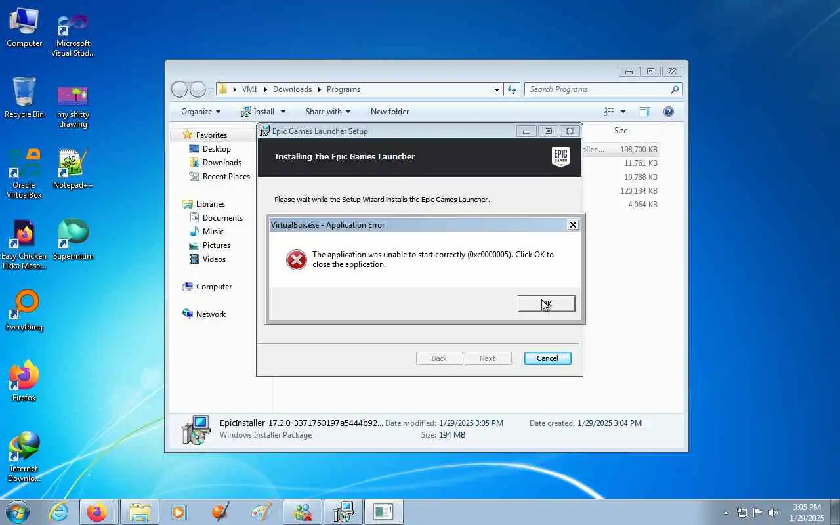The height and width of the screenshot is (525, 840).
Task: Open the Share with menu
Action: tap(327, 112)
